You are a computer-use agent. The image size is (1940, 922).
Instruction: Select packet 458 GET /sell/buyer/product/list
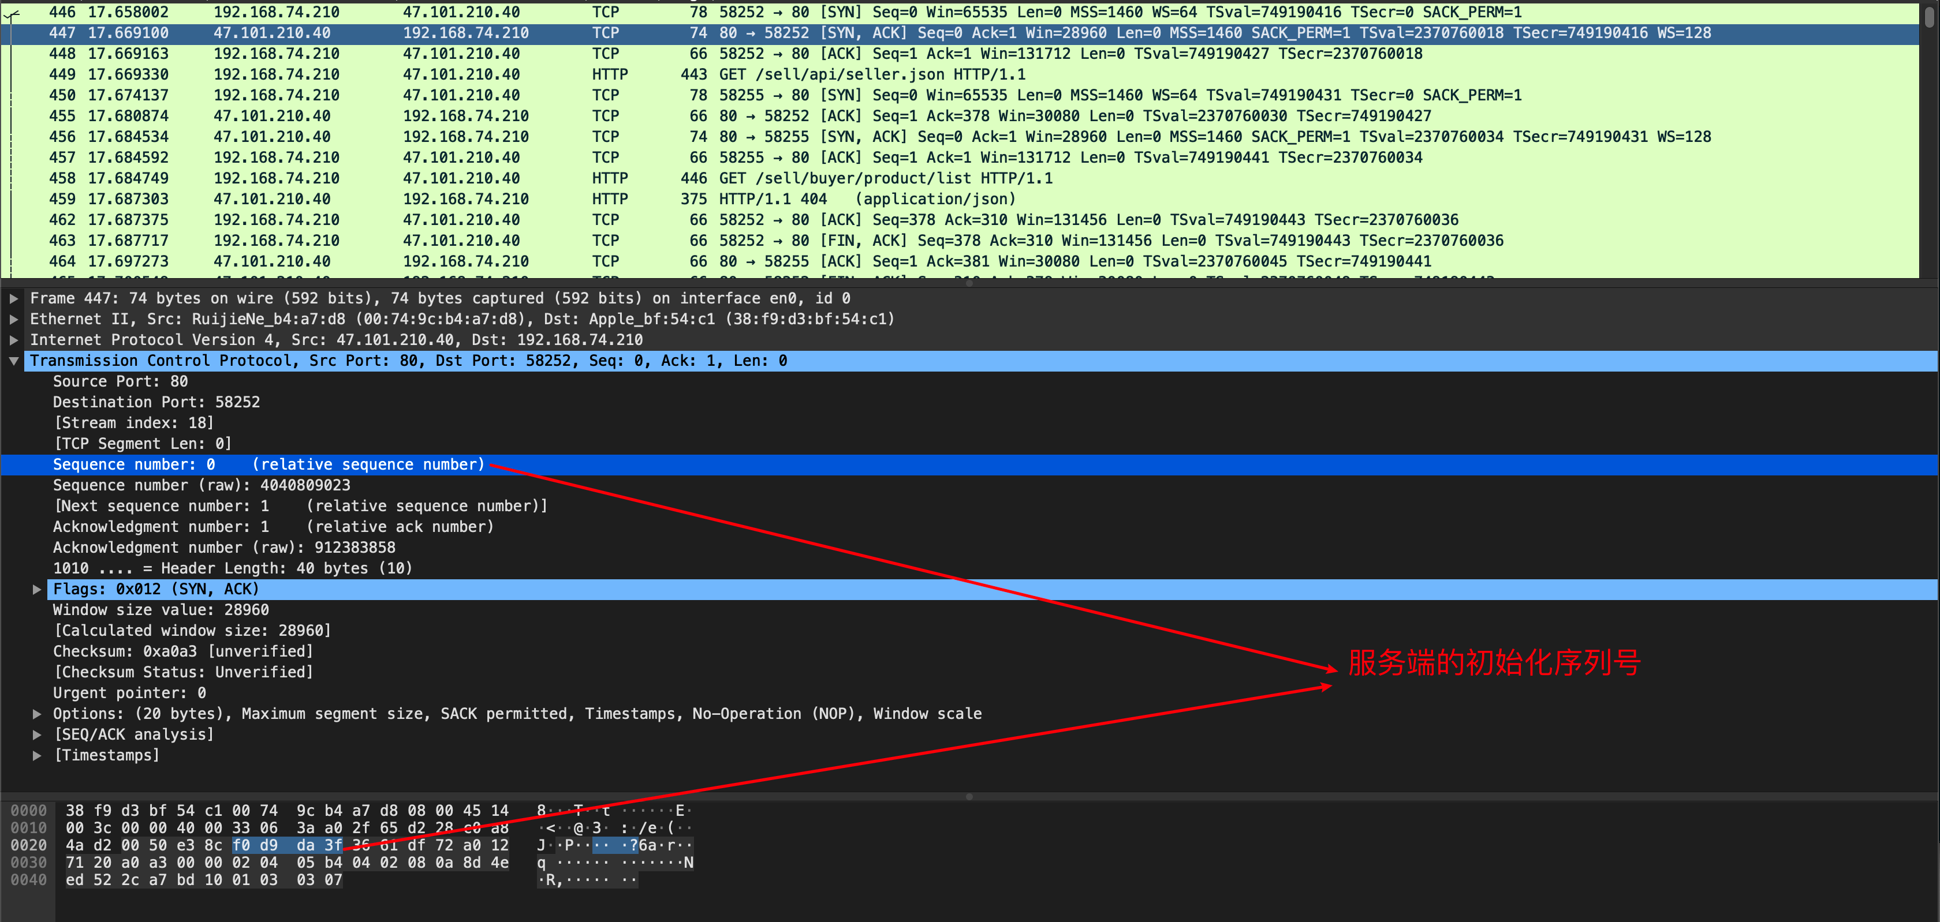tap(885, 178)
